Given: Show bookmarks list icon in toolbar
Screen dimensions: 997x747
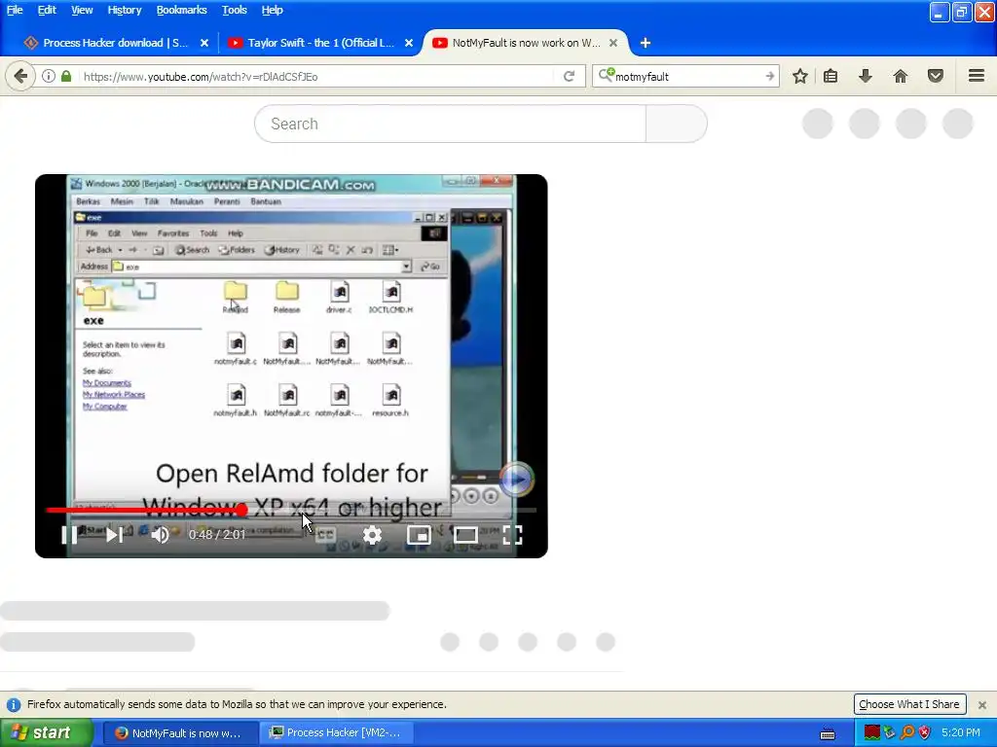Looking at the screenshot, I should pos(831,76).
